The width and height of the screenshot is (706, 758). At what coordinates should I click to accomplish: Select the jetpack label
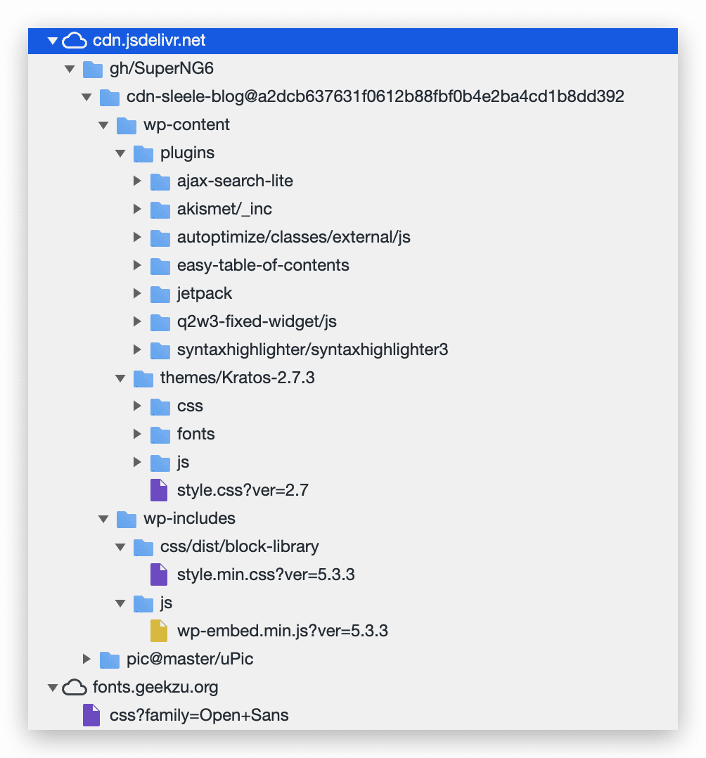(x=205, y=293)
